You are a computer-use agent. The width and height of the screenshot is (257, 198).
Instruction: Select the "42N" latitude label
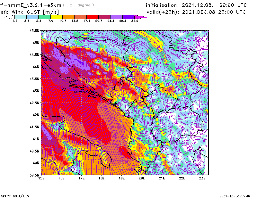[36, 115]
